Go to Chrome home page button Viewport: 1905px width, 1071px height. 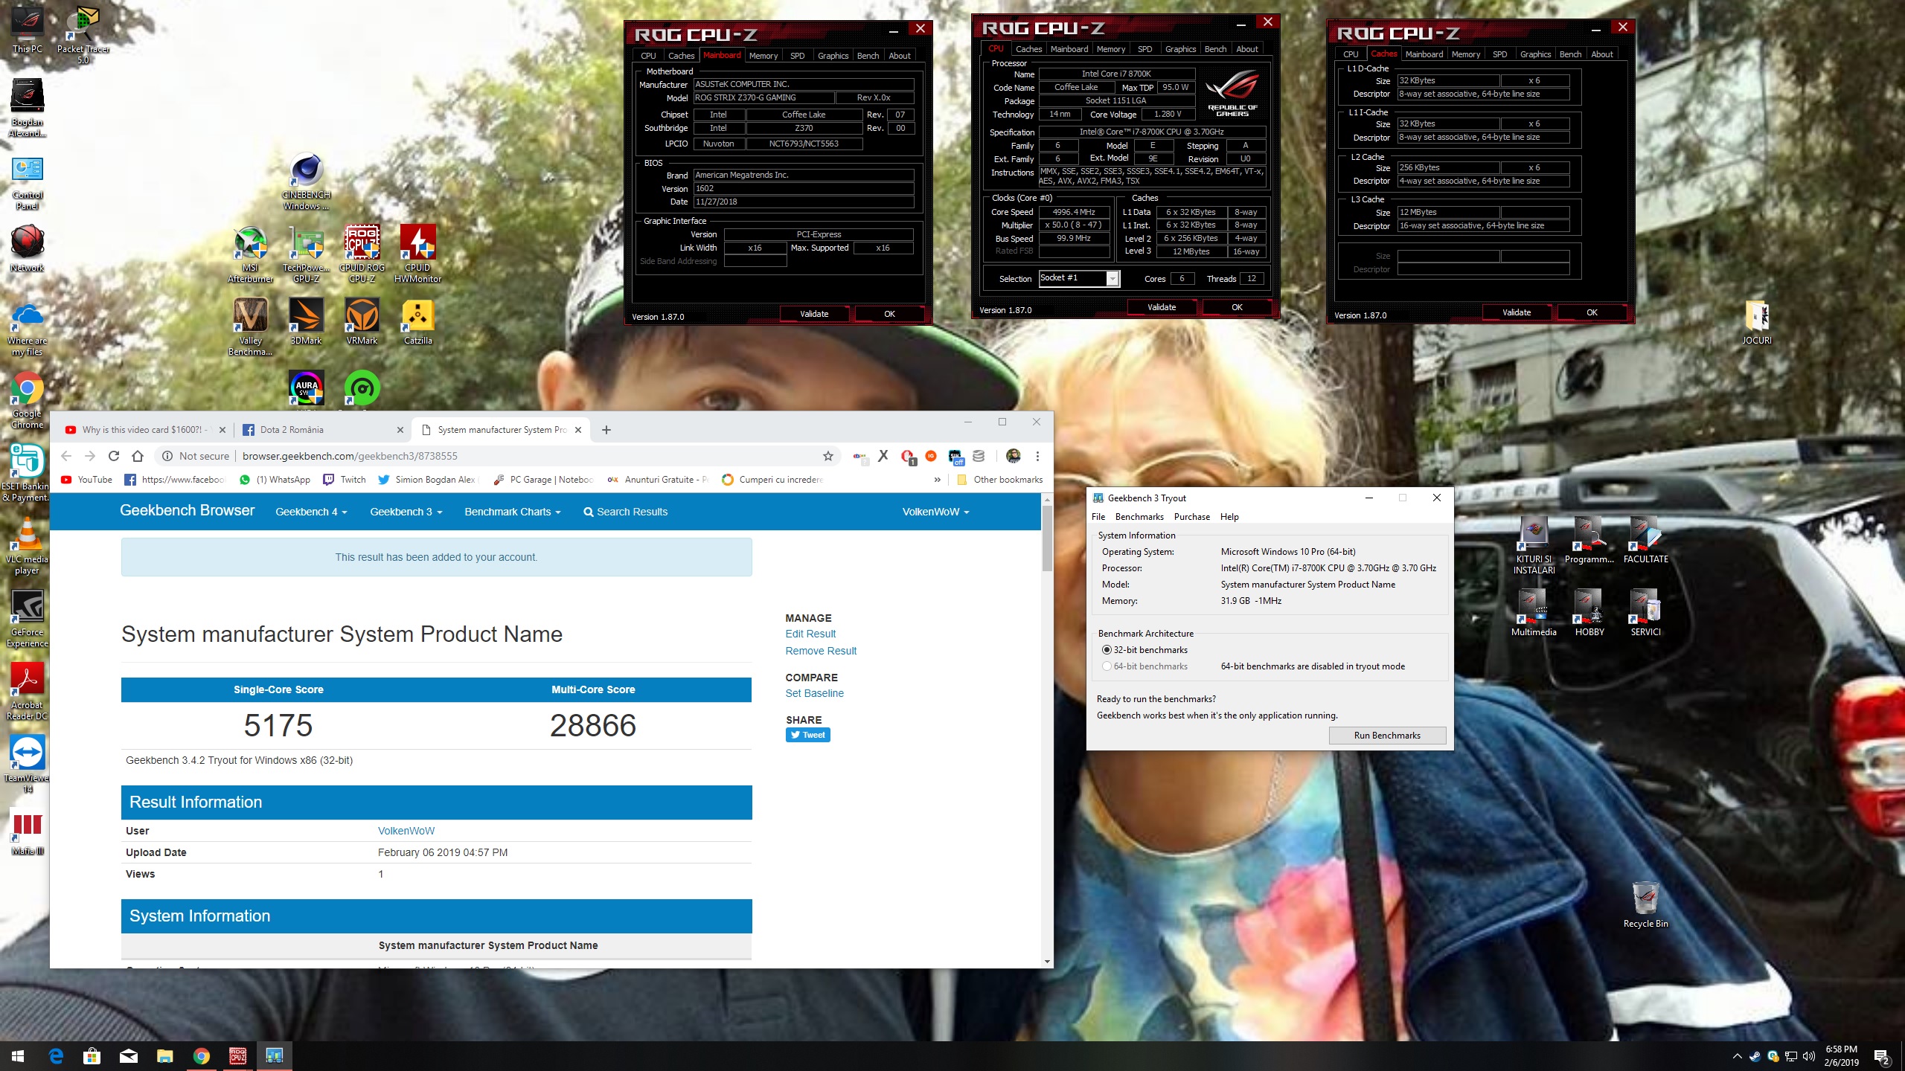138,456
